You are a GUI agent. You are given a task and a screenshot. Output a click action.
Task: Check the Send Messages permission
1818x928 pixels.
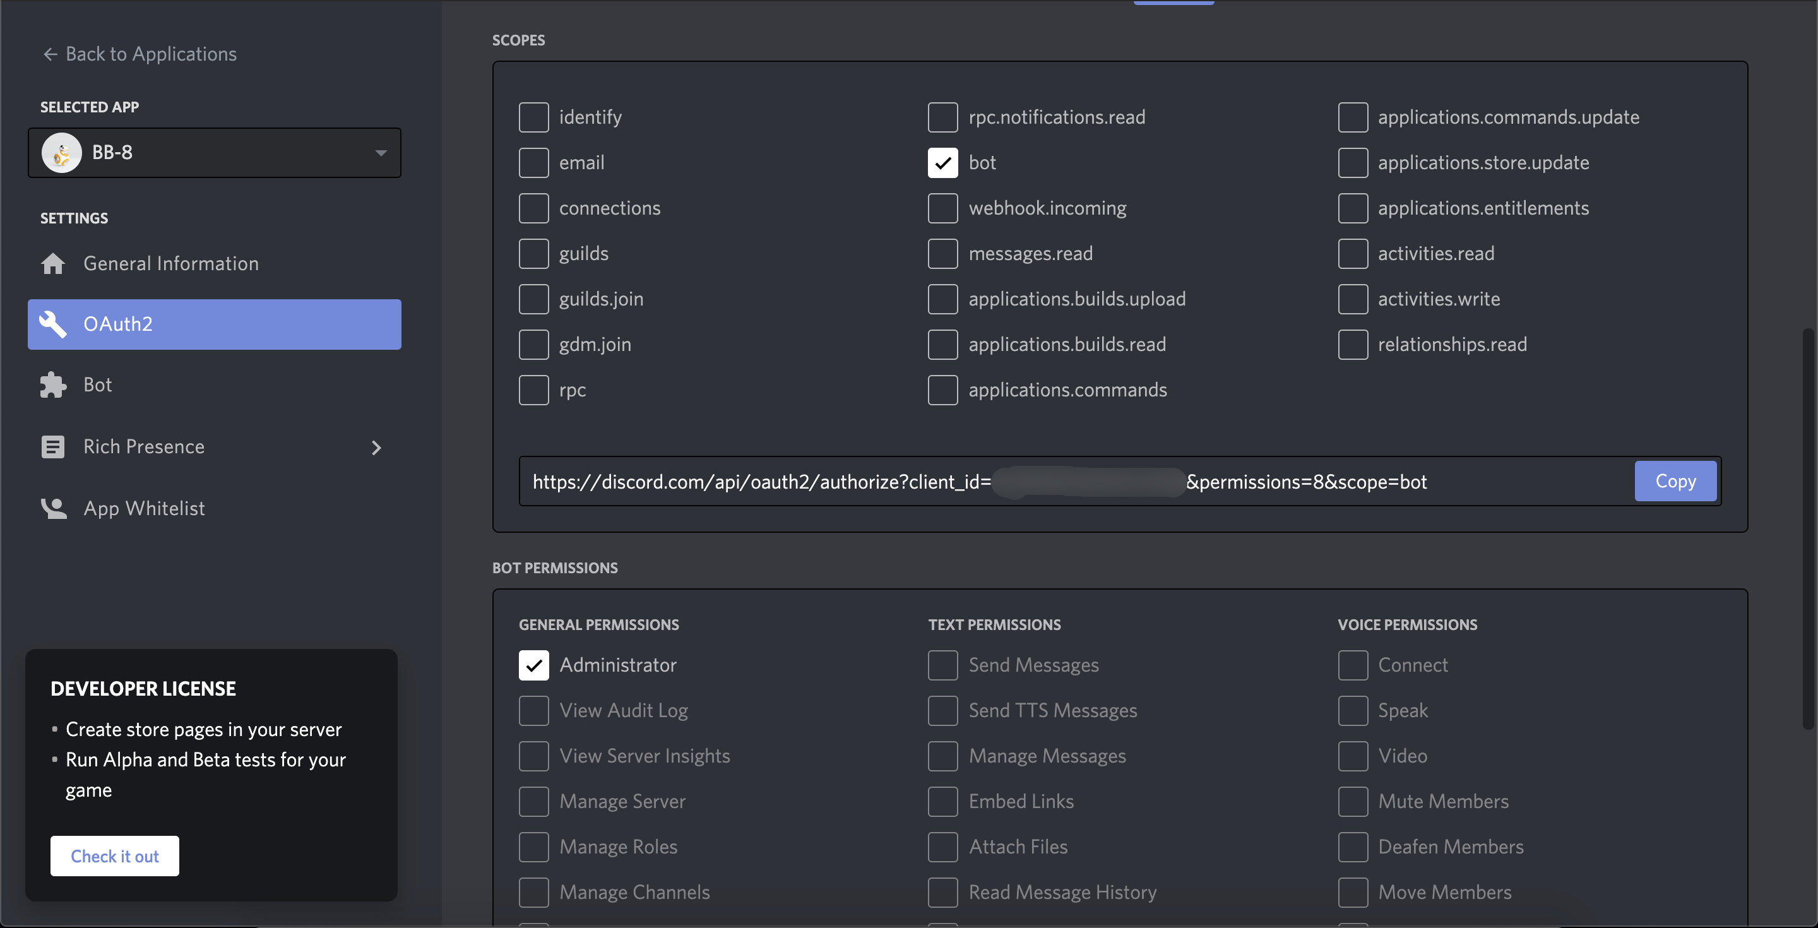[x=943, y=665]
